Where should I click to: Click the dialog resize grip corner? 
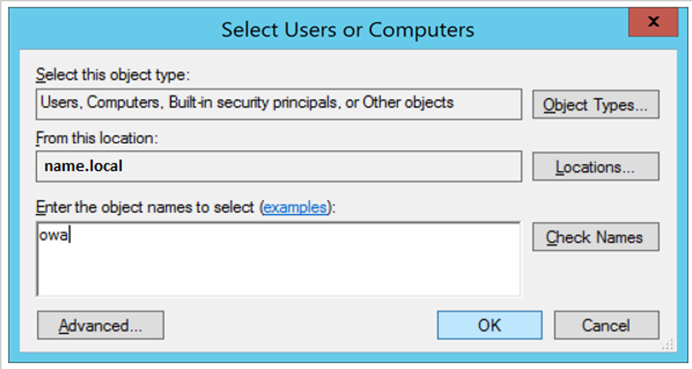tap(667, 344)
